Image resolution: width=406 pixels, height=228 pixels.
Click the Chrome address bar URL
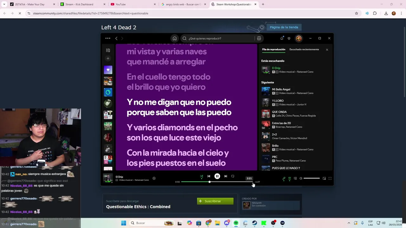90,13
